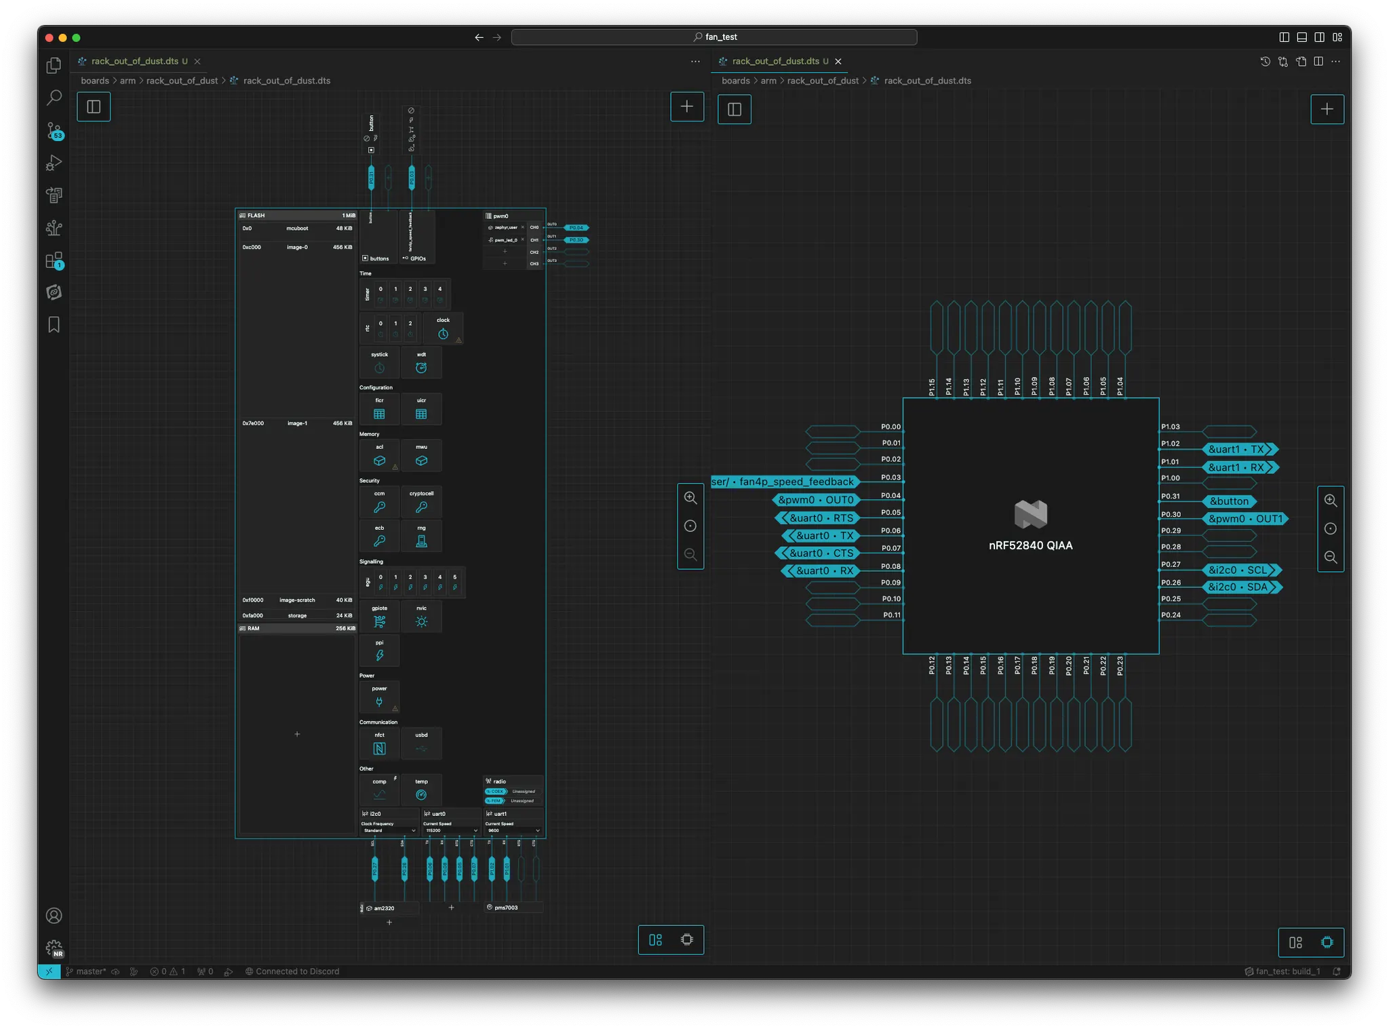1389x1029 pixels.
Task: Open uart0 Current Speed dropdown
Action: click(451, 830)
